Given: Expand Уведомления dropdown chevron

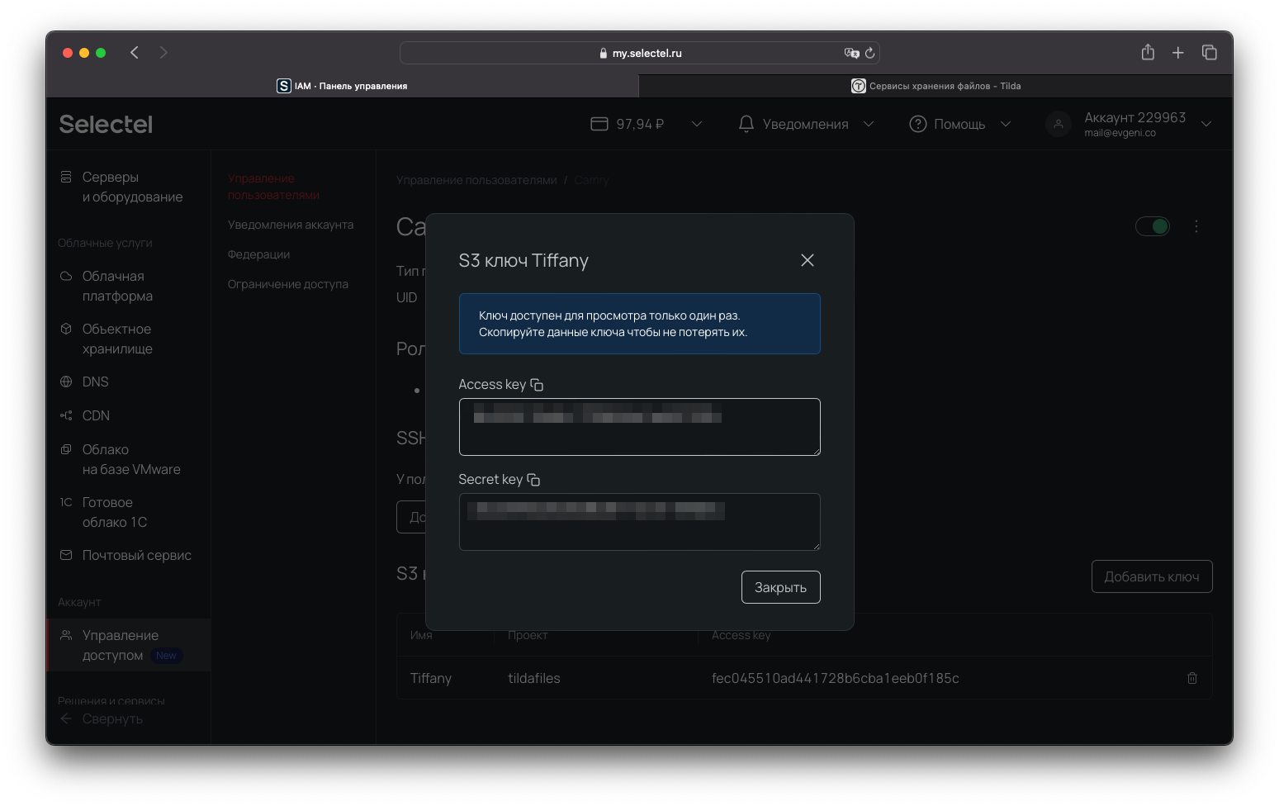Looking at the screenshot, I should click(869, 124).
